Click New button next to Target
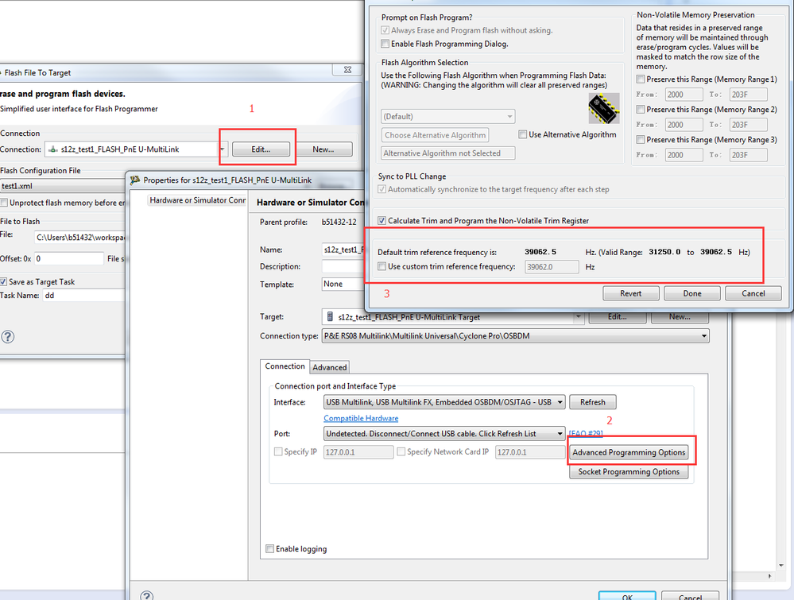This screenshot has height=600, width=794. pyautogui.click(x=680, y=317)
